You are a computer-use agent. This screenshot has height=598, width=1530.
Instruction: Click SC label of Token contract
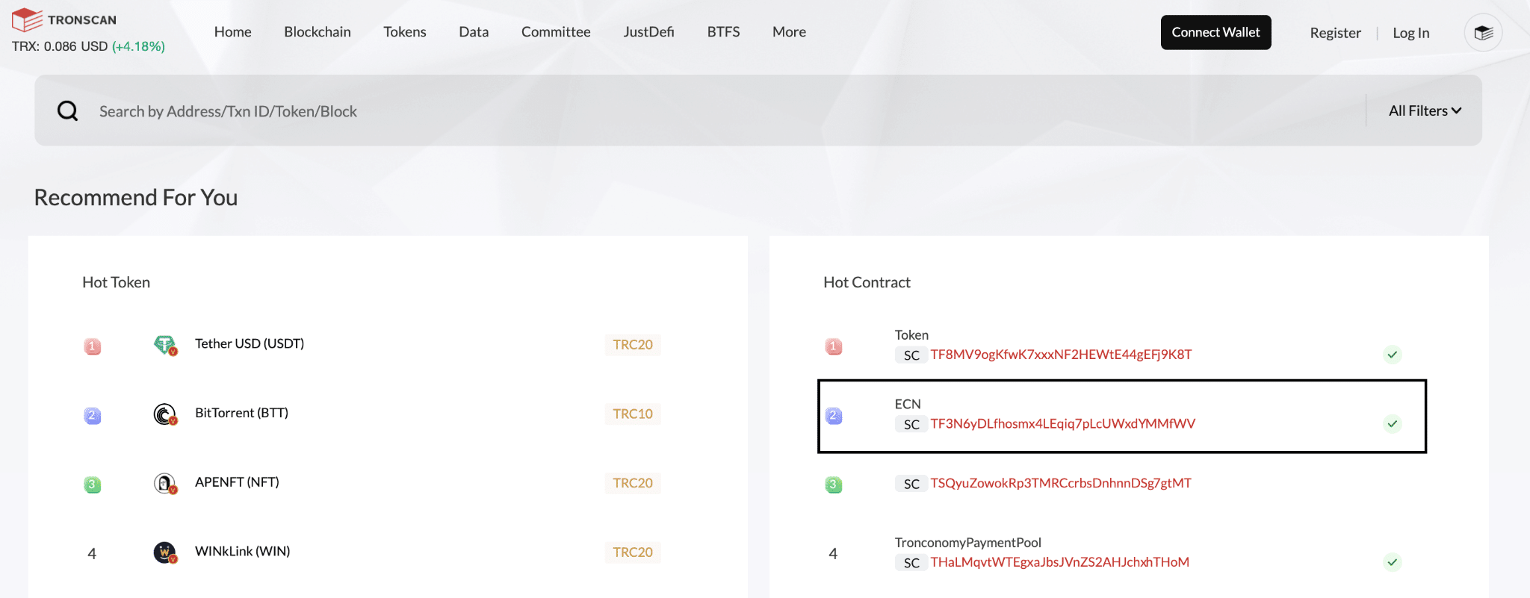911,355
